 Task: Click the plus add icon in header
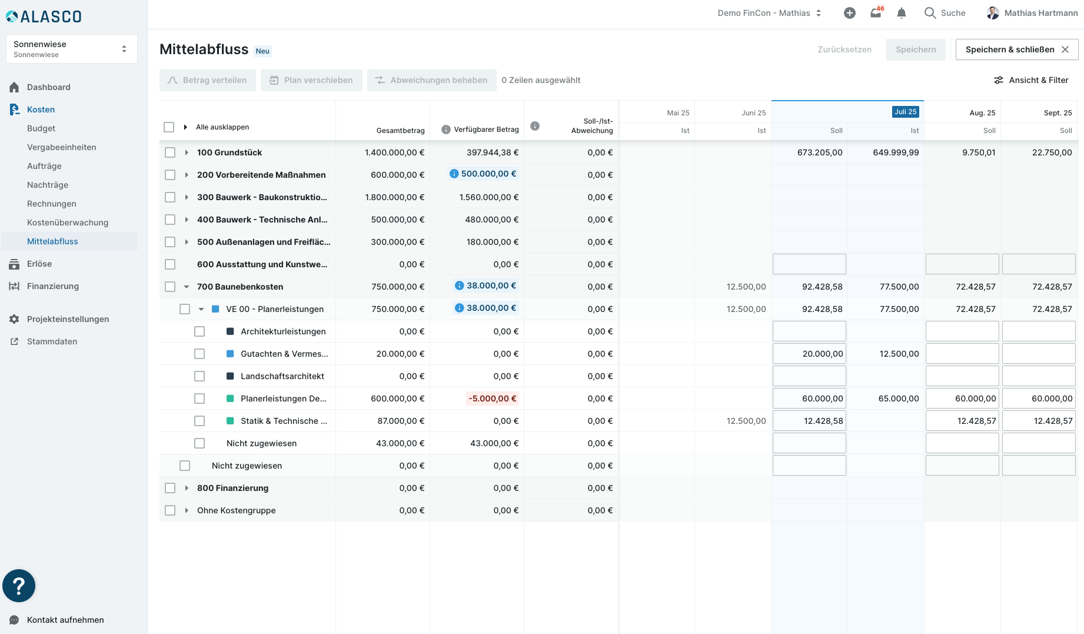849,13
